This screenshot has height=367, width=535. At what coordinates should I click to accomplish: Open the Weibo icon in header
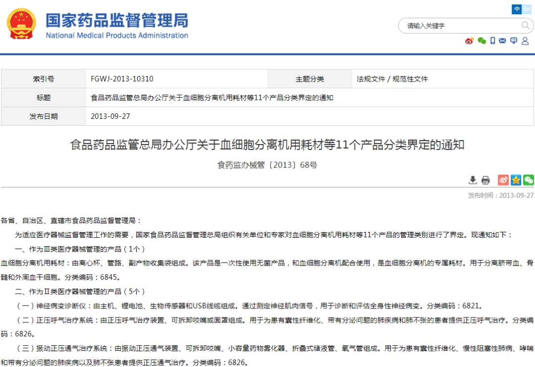pyautogui.click(x=470, y=41)
